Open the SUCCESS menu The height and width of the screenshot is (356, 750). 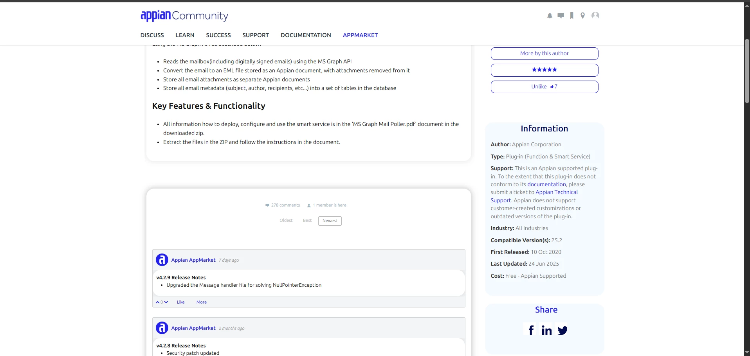click(218, 35)
